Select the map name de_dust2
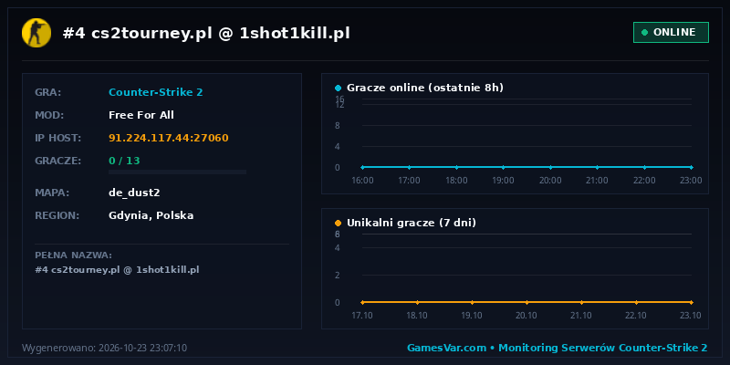 point(134,193)
